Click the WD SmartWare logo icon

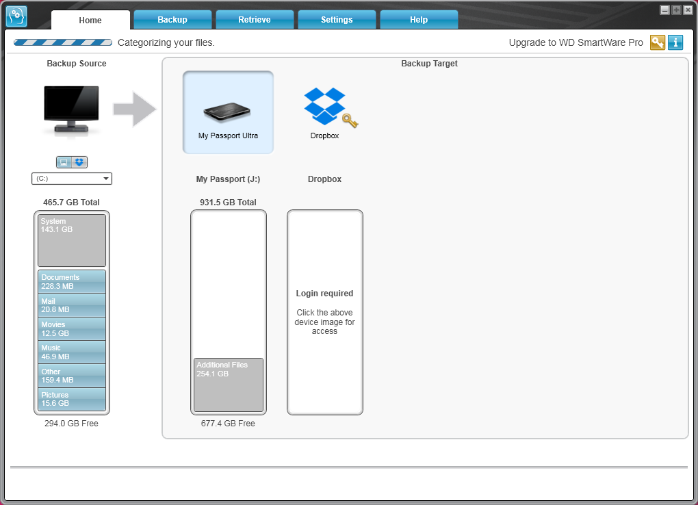16,16
